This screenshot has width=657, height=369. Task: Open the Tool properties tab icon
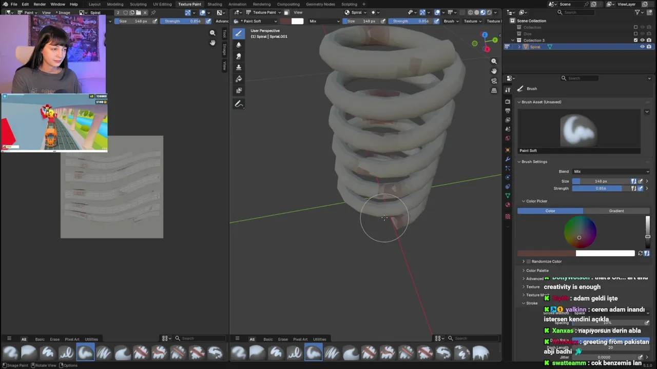coord(508,90)
